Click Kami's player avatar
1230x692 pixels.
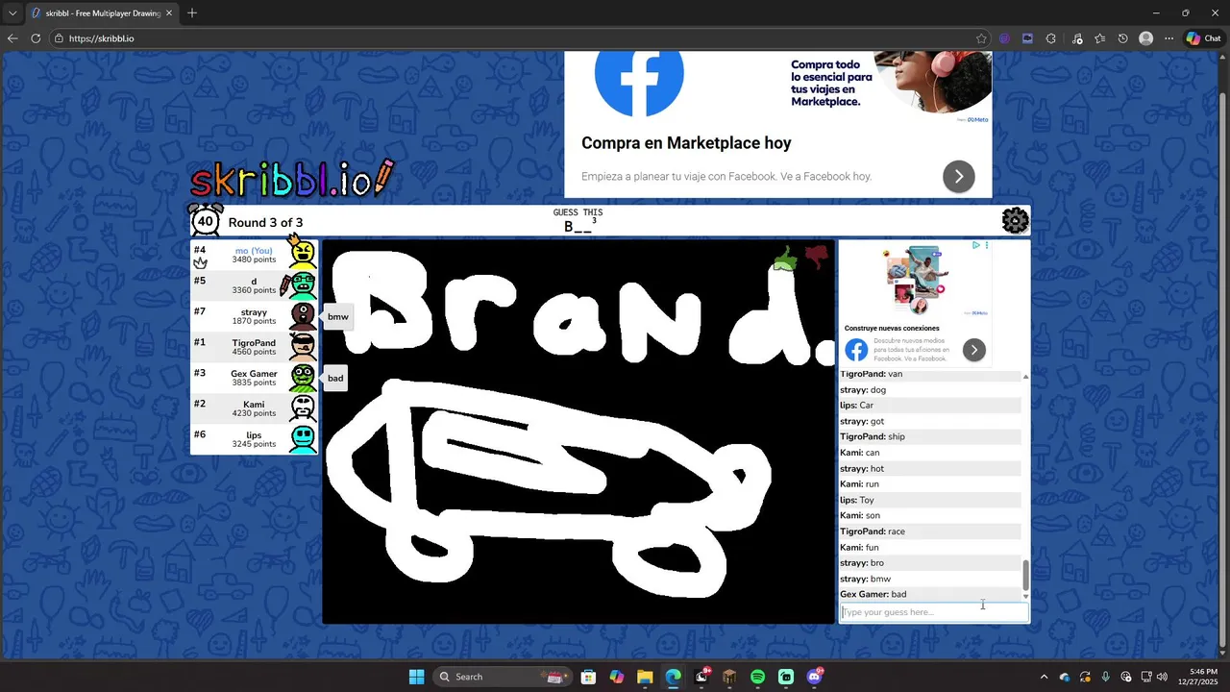tap(303, 408)
